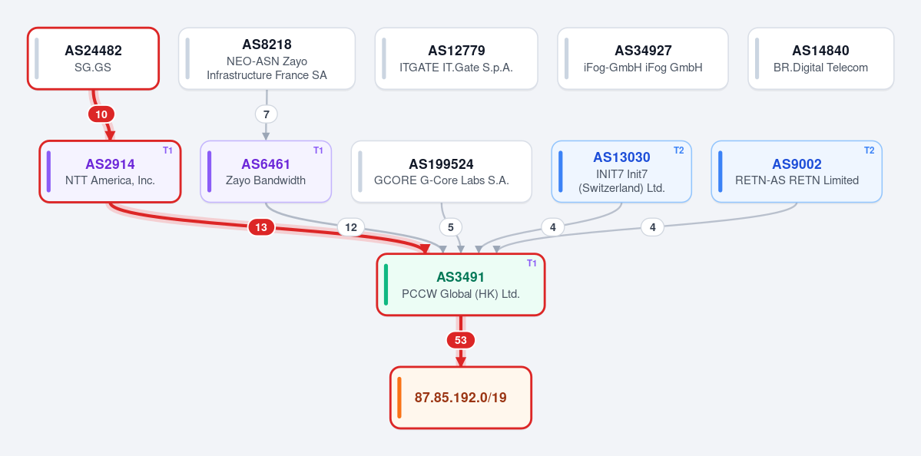The width and height of the screenshot is (921, 456).
Task: Click the 87.85.192.0/19 prefix node
Action: point(461,398)
